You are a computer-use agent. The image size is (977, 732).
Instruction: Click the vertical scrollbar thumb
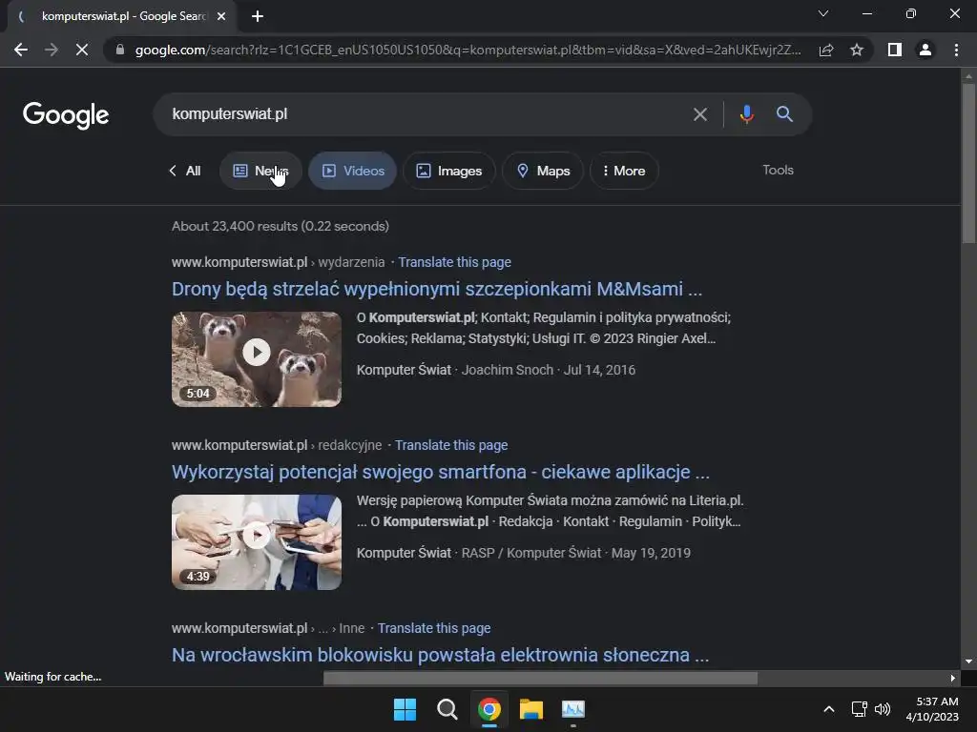point(968,163)
